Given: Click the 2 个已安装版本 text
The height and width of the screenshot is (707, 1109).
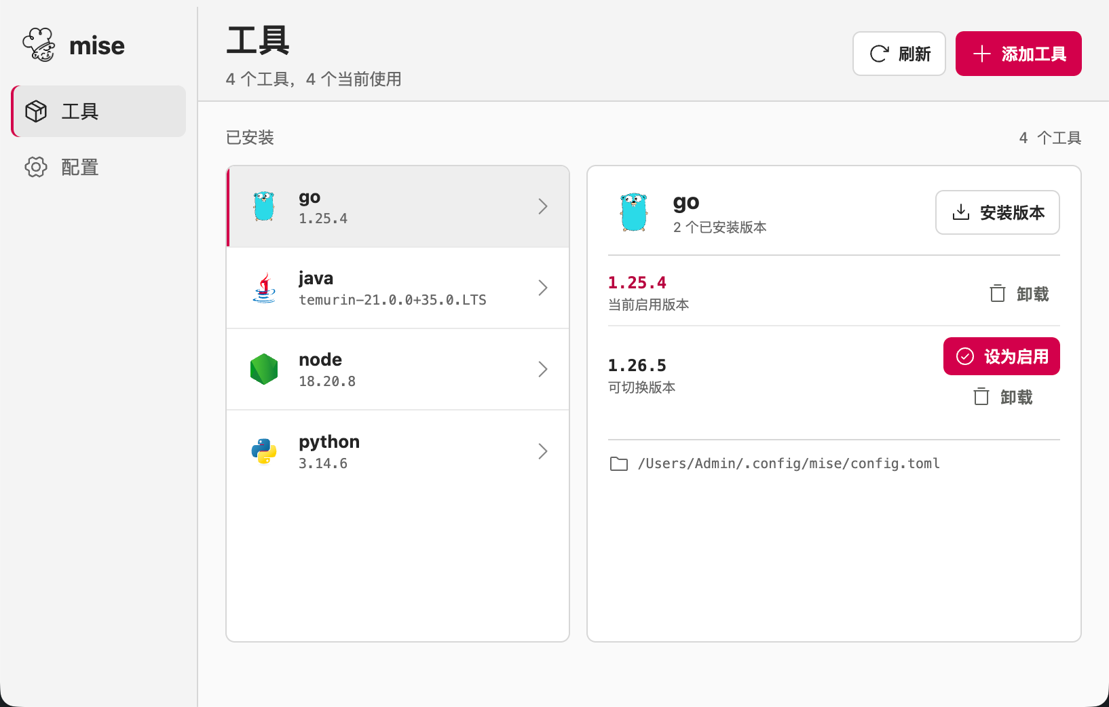Looking at the screenshot, I should pyautogui.click(x=720, y=227).
